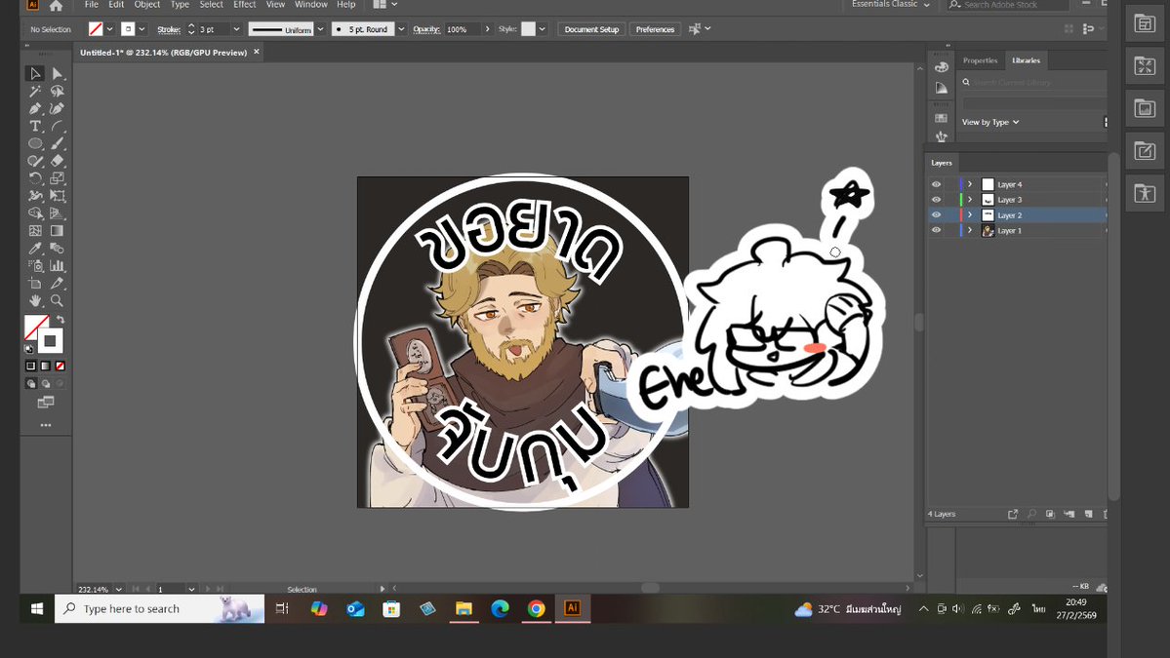Open the View by Type dropdown
1170x658 pixels.
990,122
